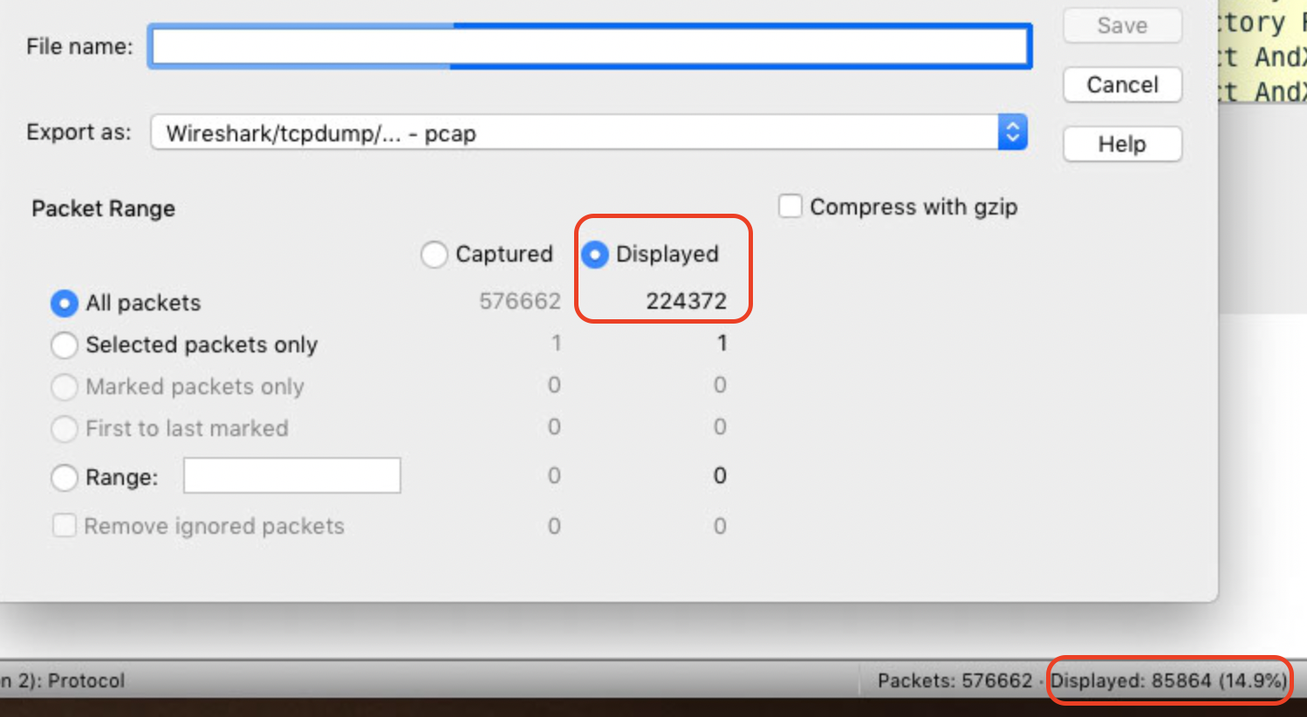Viewport: 1307px width, 717px height.
Task: Choose Marked packets only option
Action: click(65, 387)
